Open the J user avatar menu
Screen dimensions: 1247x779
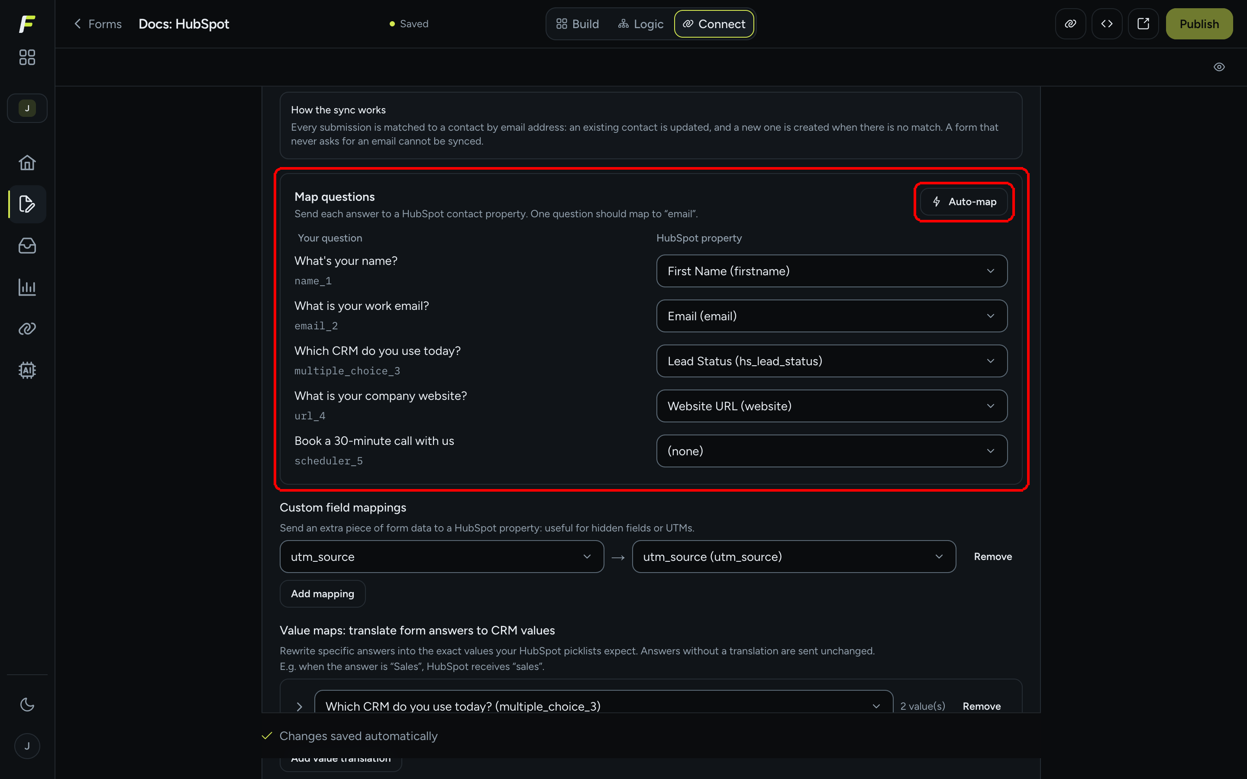27,746
